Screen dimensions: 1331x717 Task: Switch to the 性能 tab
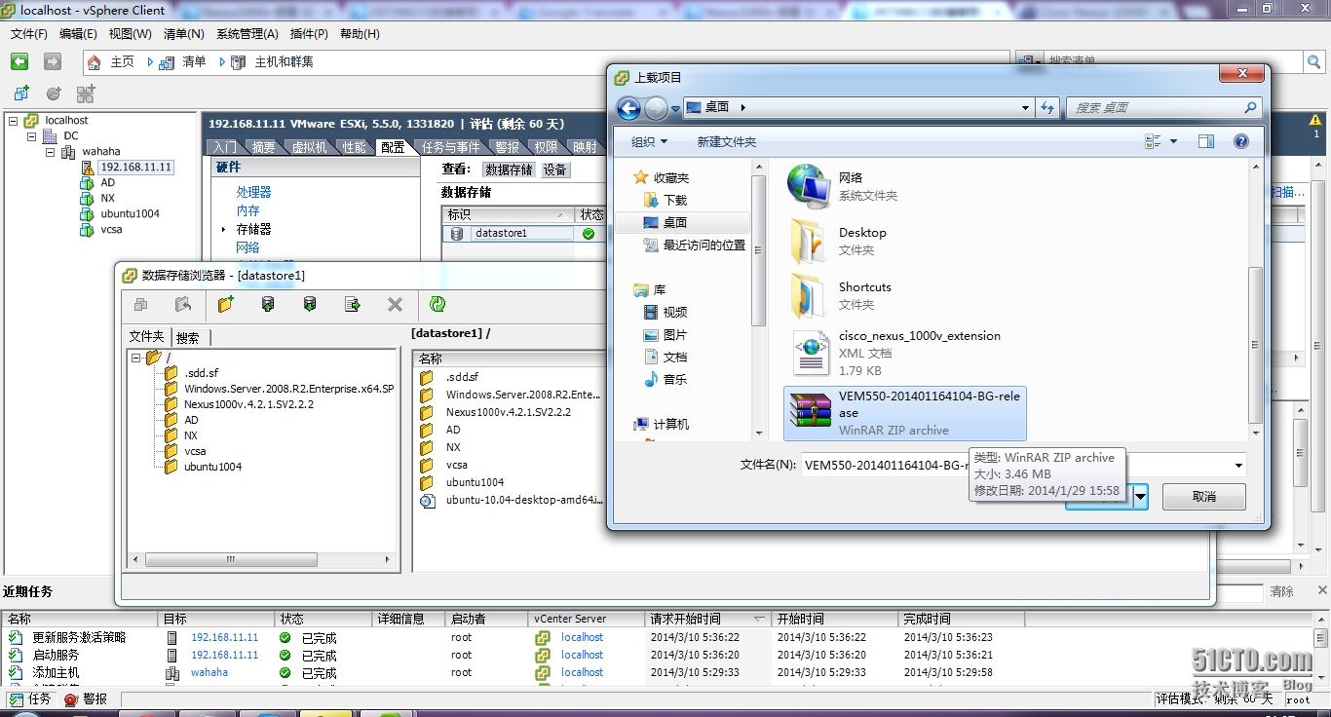click(355, 147)
